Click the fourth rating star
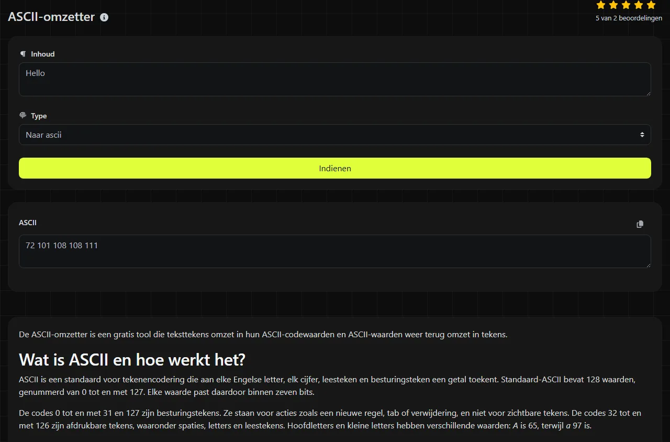Image resolution: width=670 pixels, height=442 pixels. tap(639, 5)
